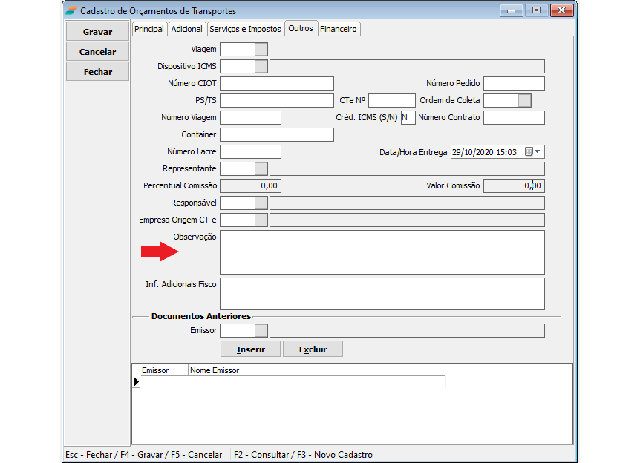Click the Ordem de Coleta lookup button
Image resolution: width=640 pixels, height=463 pixels.
[x=524, y=101]
